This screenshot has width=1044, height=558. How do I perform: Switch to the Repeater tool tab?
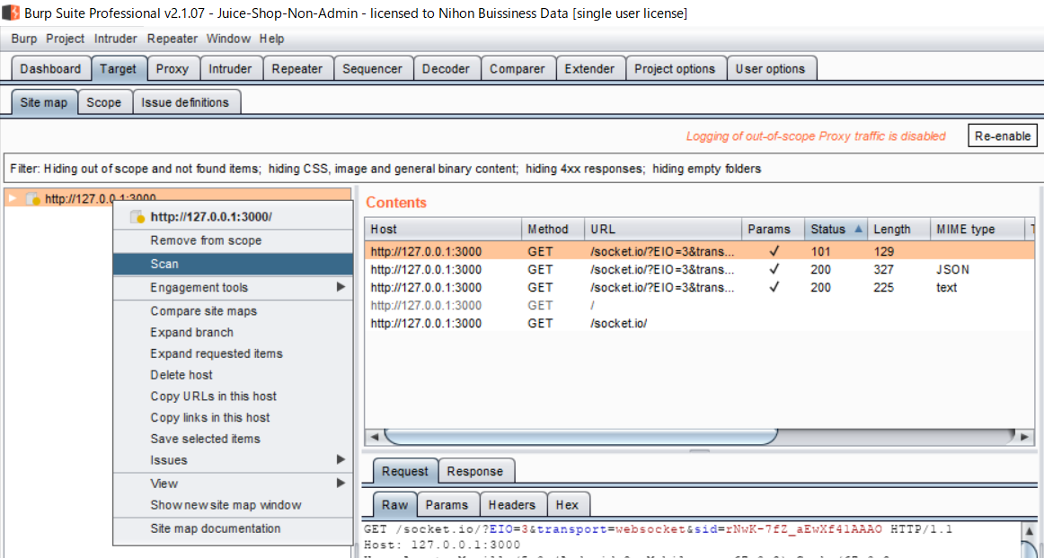click(x=297, y=68)
